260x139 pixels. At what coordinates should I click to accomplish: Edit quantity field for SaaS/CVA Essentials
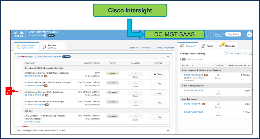point(135,73)
